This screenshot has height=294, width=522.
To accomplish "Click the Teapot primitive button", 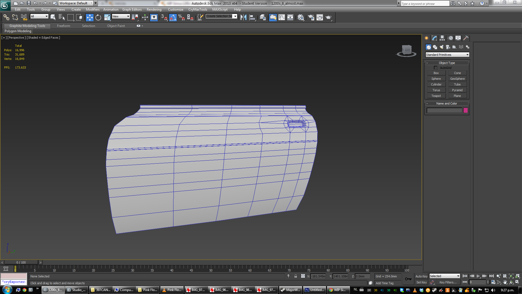I will coord(436,96).
